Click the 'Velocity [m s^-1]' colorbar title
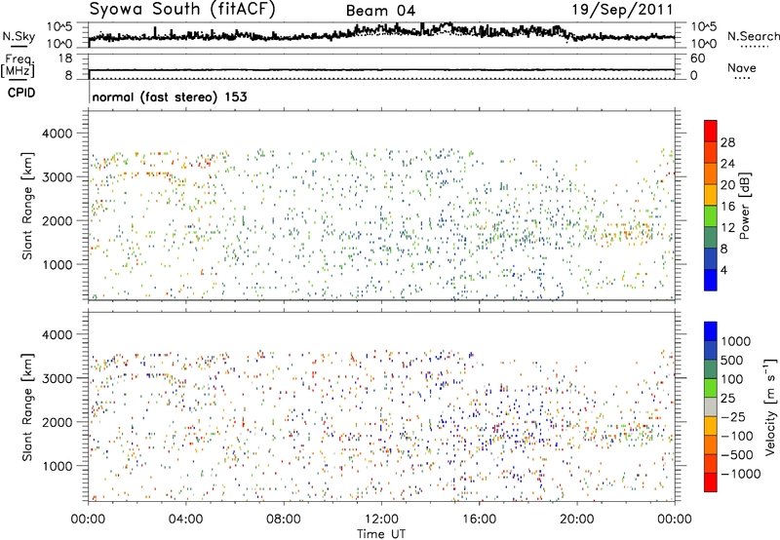Viewport: 780px width, 540px height. pos(770,406)
